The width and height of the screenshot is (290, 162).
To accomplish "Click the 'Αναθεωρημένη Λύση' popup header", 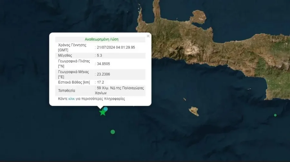I will pos(101,39).
